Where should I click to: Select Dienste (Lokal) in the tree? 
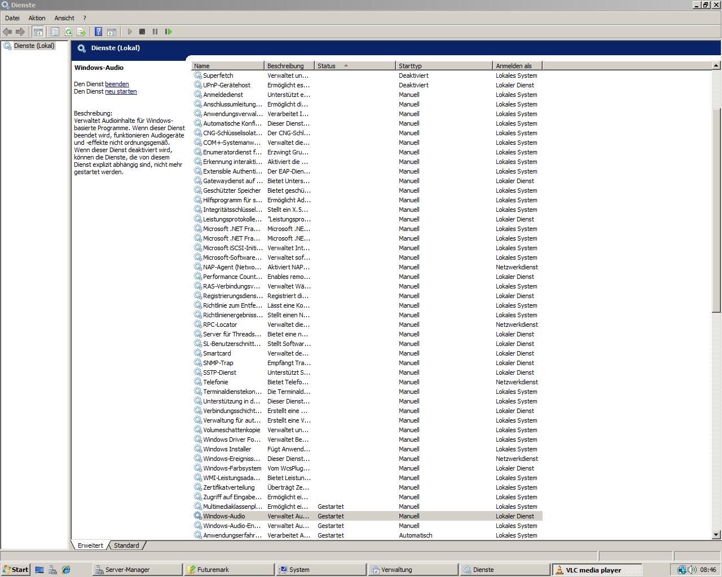point(34,46)
